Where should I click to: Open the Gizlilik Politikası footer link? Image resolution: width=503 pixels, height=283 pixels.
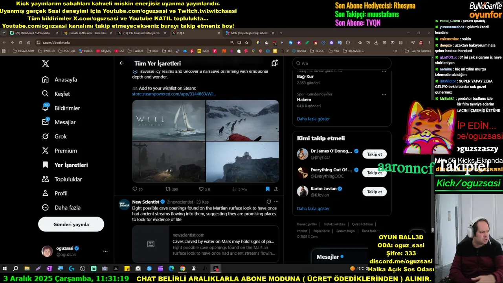[334, 224]
